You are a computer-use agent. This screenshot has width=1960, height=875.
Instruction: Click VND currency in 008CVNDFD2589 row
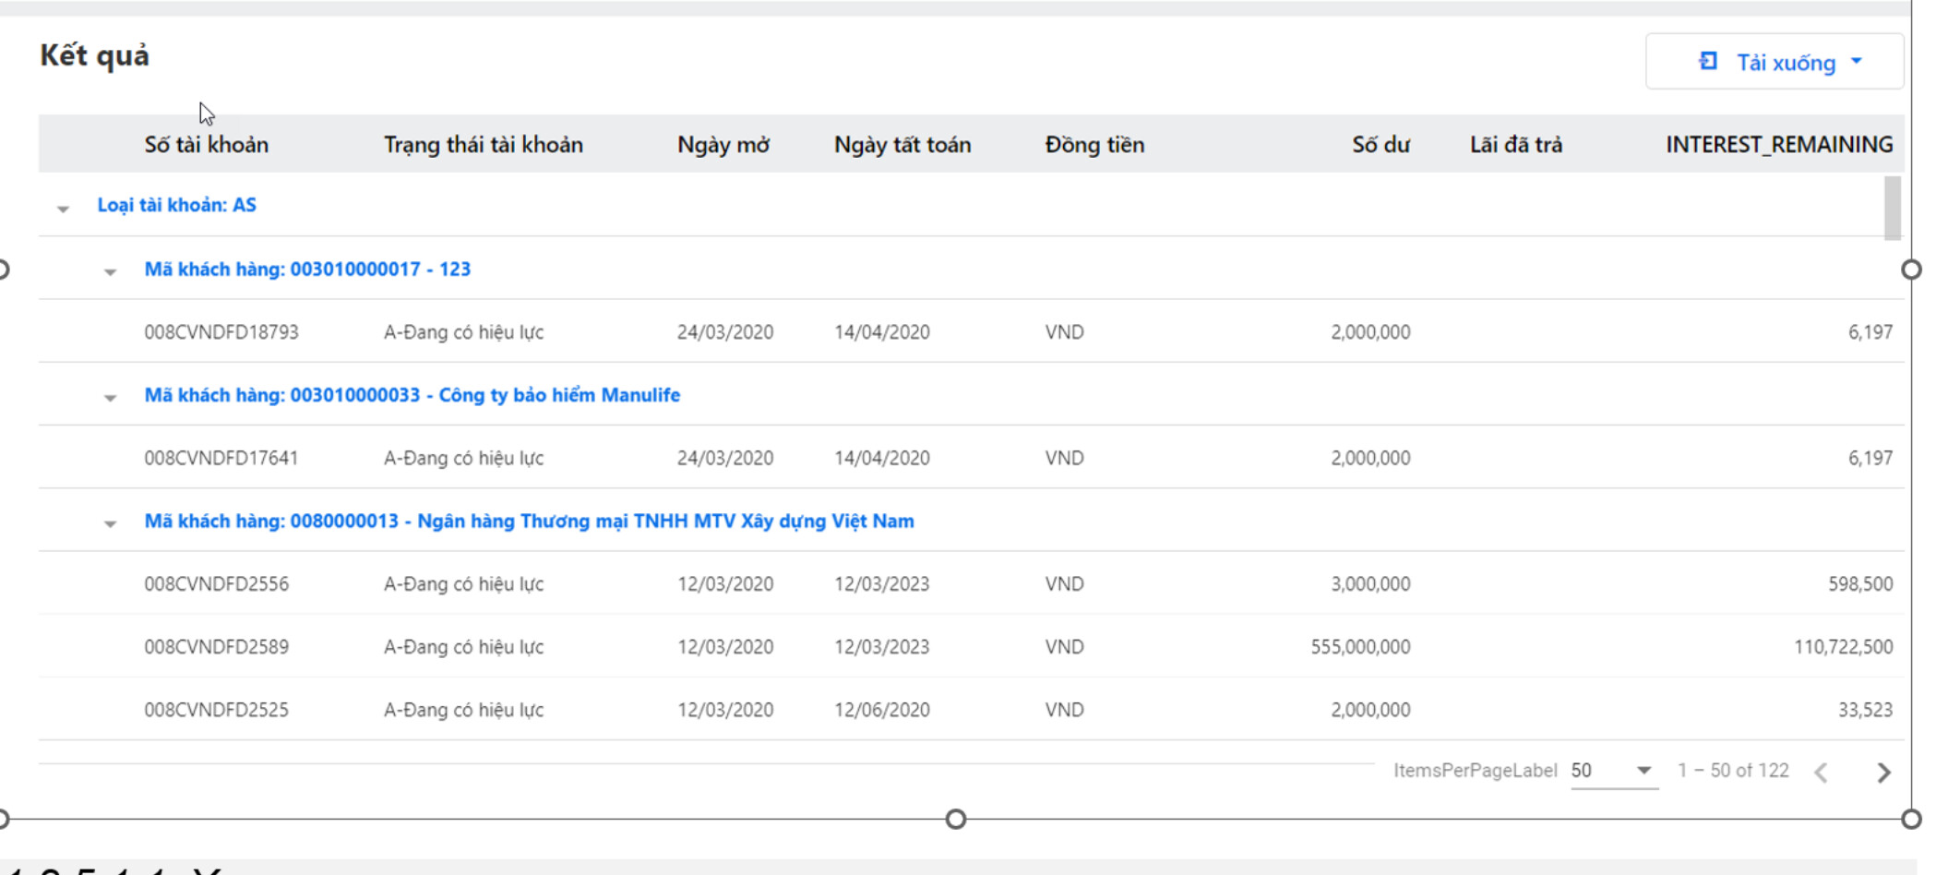[1064, 647]
